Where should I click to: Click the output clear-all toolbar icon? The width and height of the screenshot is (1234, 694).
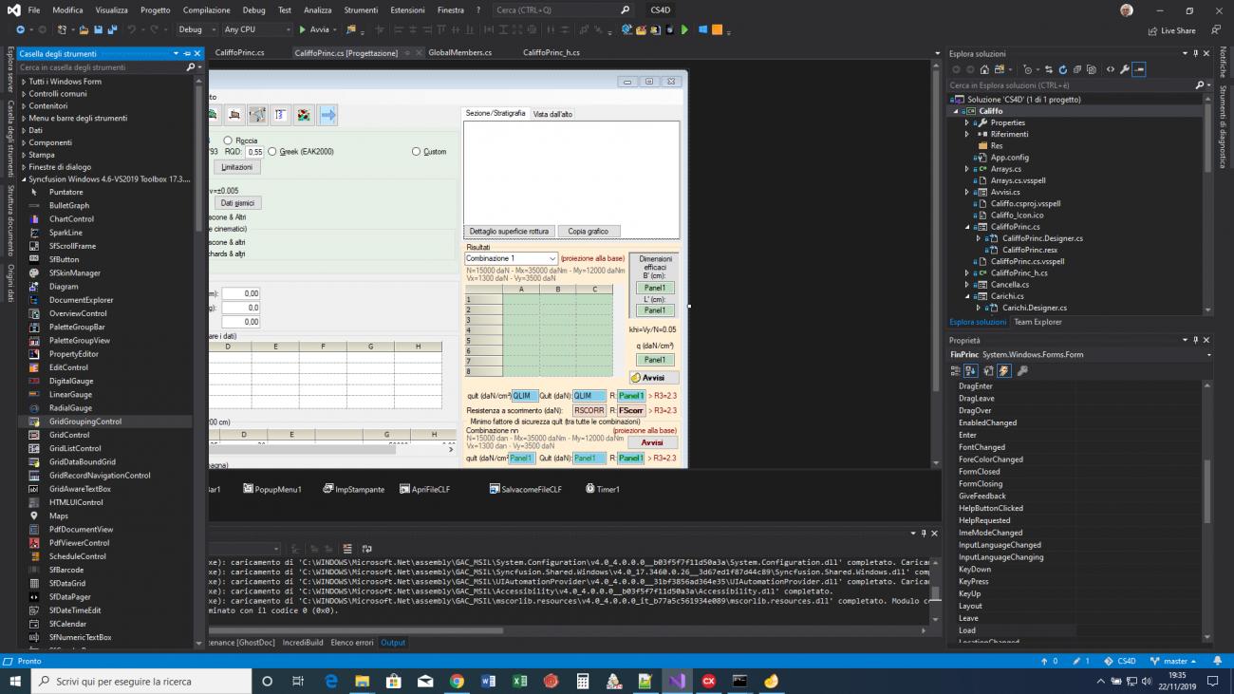click(x=347, y=548)
